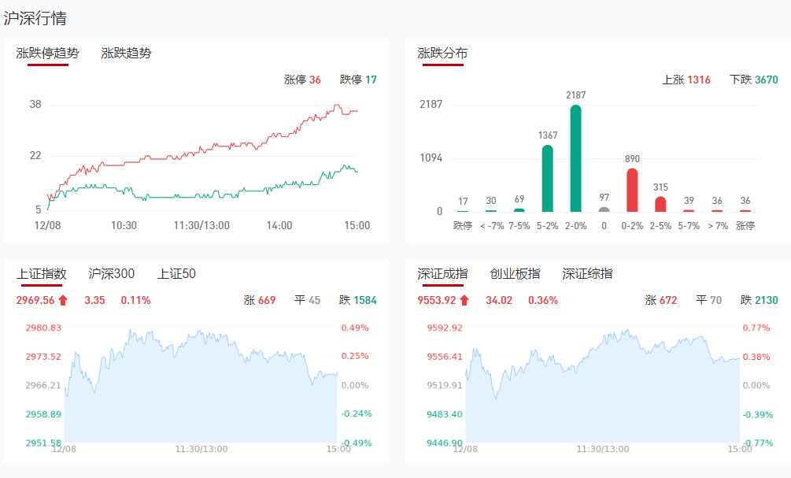Screen dimensions: 791x478
Task: Switch to the 沪深300 index tab
Action: pyautogui.click(x=112, y=274)
